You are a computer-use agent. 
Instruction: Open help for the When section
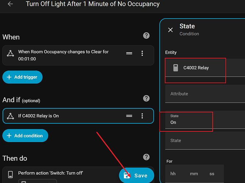(146, 36)
